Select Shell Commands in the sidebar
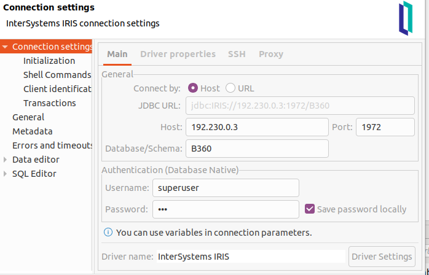Viewport: 429px width, 275px height. pyautogui.click(x=57, y=75)
